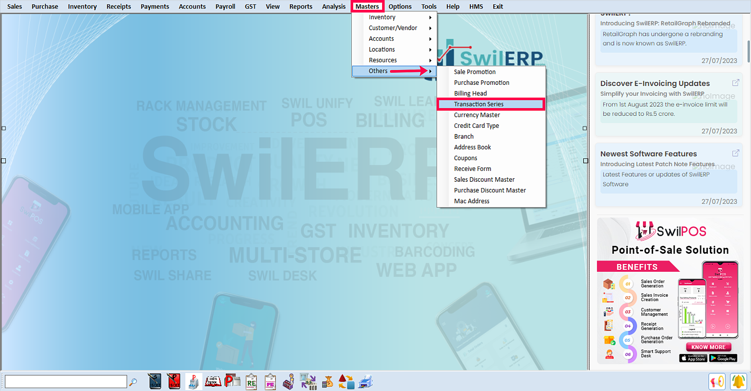Viewport: 751px width, 391px height.
Task: Select Branch in Others submenu
Action: point(491,136)
